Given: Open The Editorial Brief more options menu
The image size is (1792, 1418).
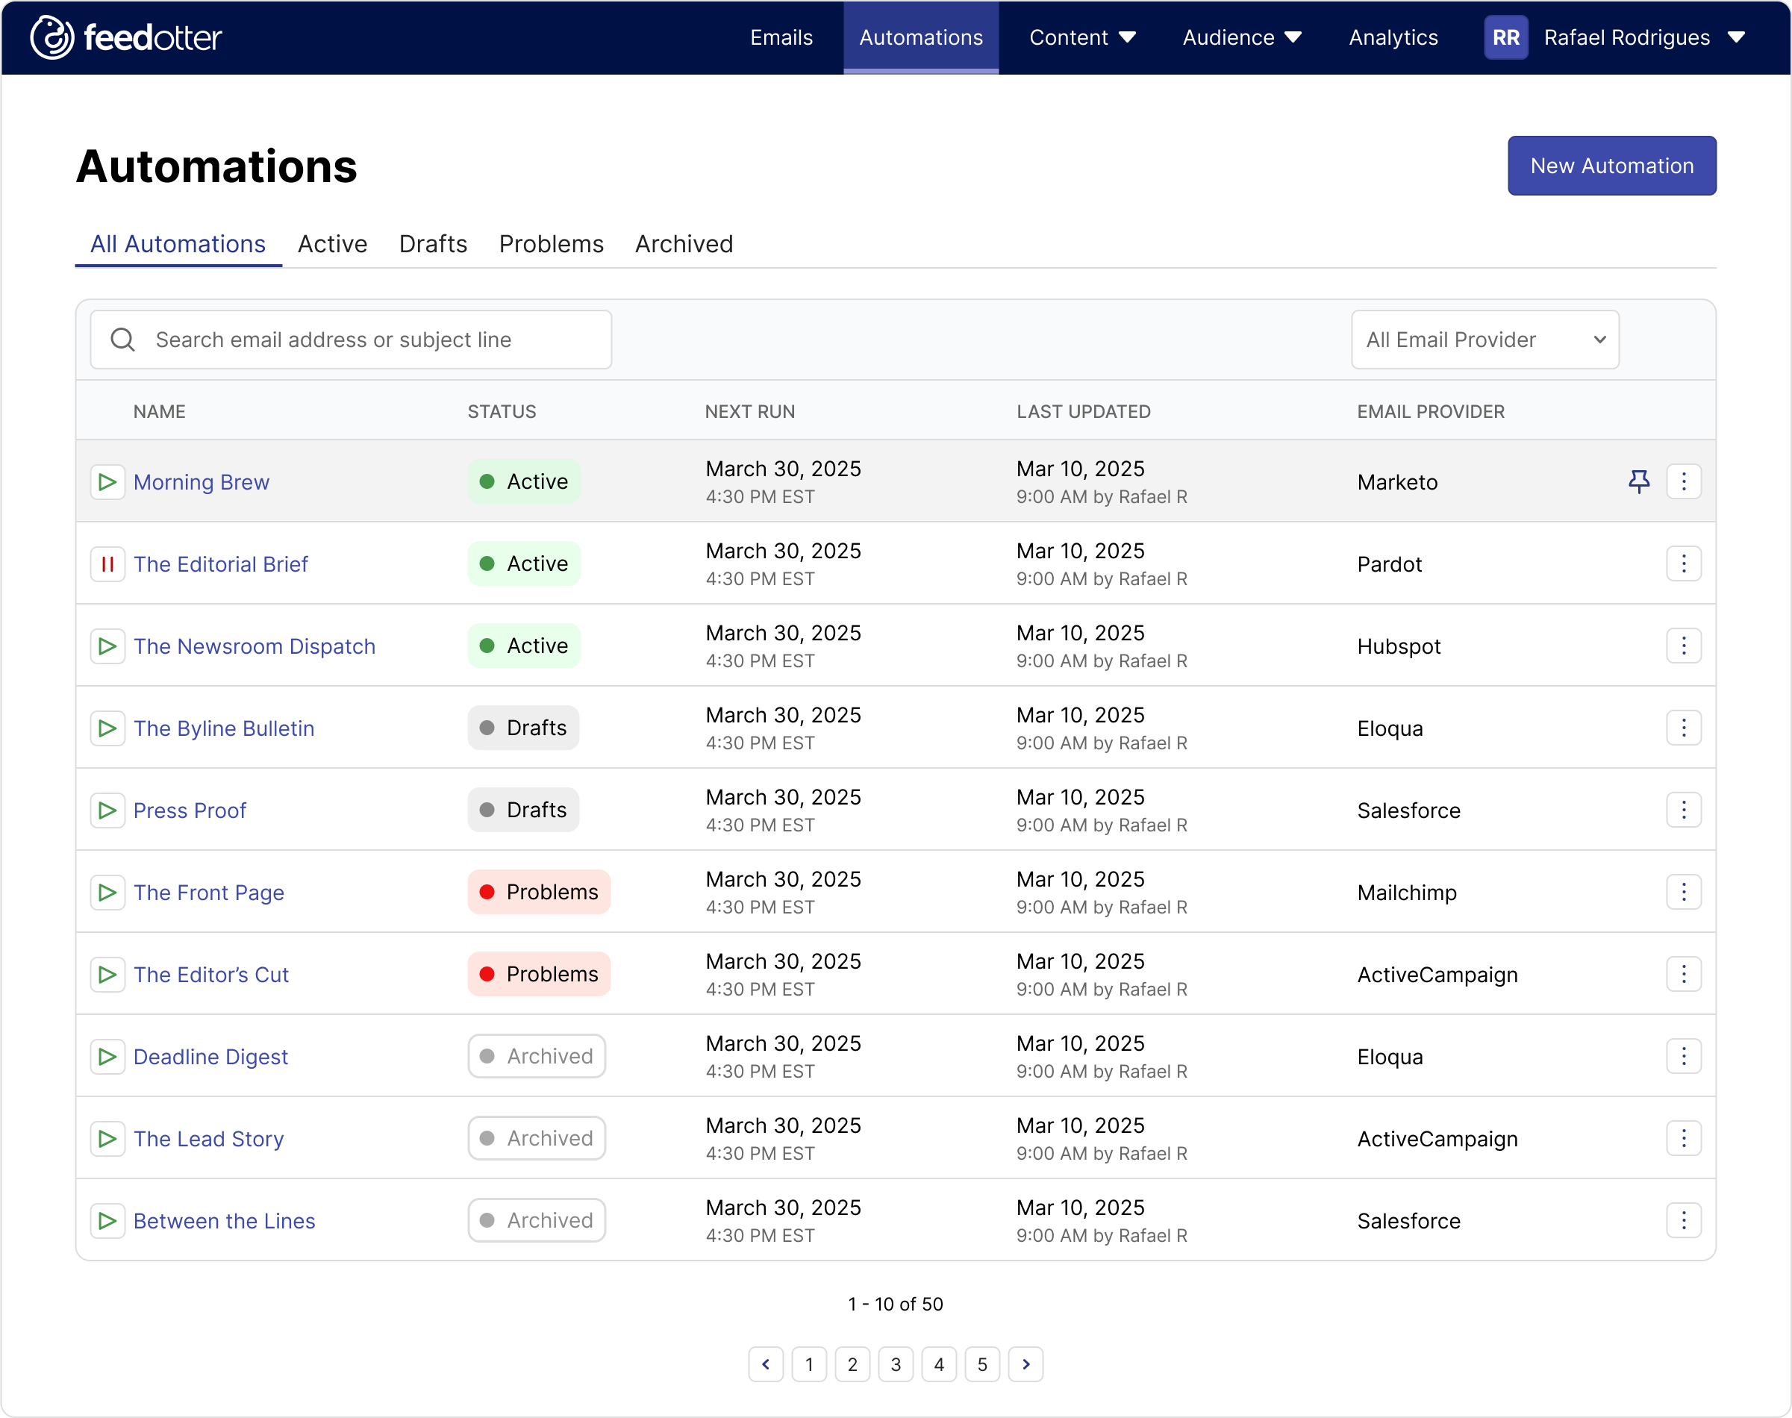Looking at the screenshot, I should click(x=1684, y=563).
